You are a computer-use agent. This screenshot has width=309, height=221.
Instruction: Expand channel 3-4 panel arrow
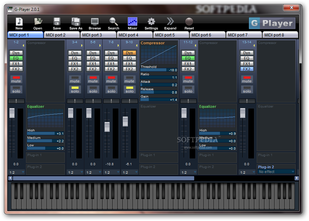[82, 46]
